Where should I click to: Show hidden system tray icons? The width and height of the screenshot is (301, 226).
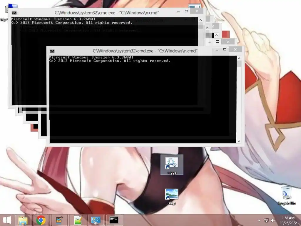pos(259,220)
